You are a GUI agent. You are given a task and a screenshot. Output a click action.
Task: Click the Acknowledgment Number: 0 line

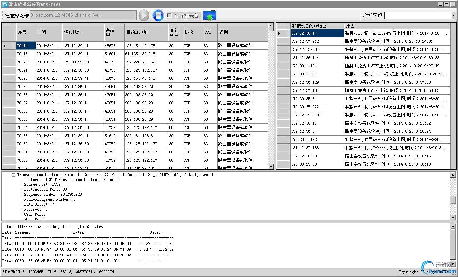(50, 200)
